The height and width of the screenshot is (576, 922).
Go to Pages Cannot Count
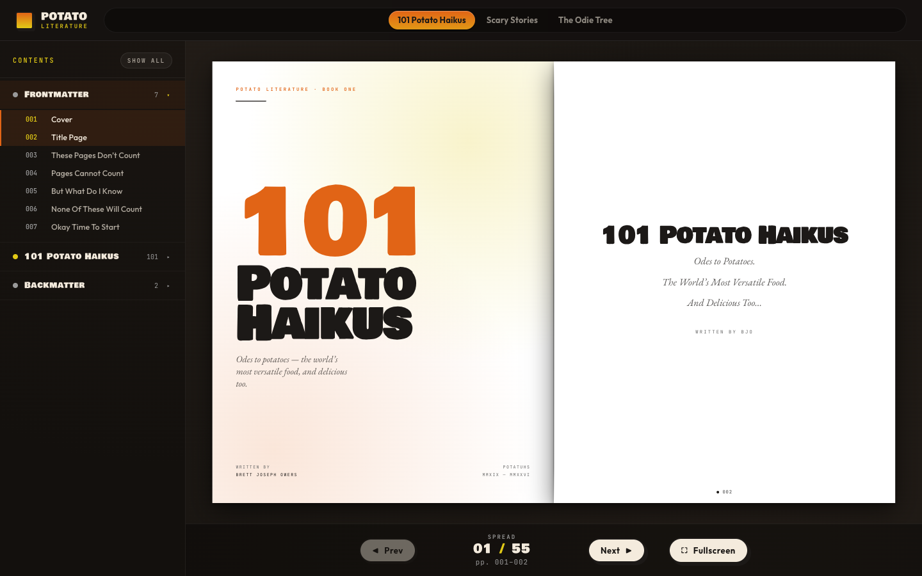[93, 173]
